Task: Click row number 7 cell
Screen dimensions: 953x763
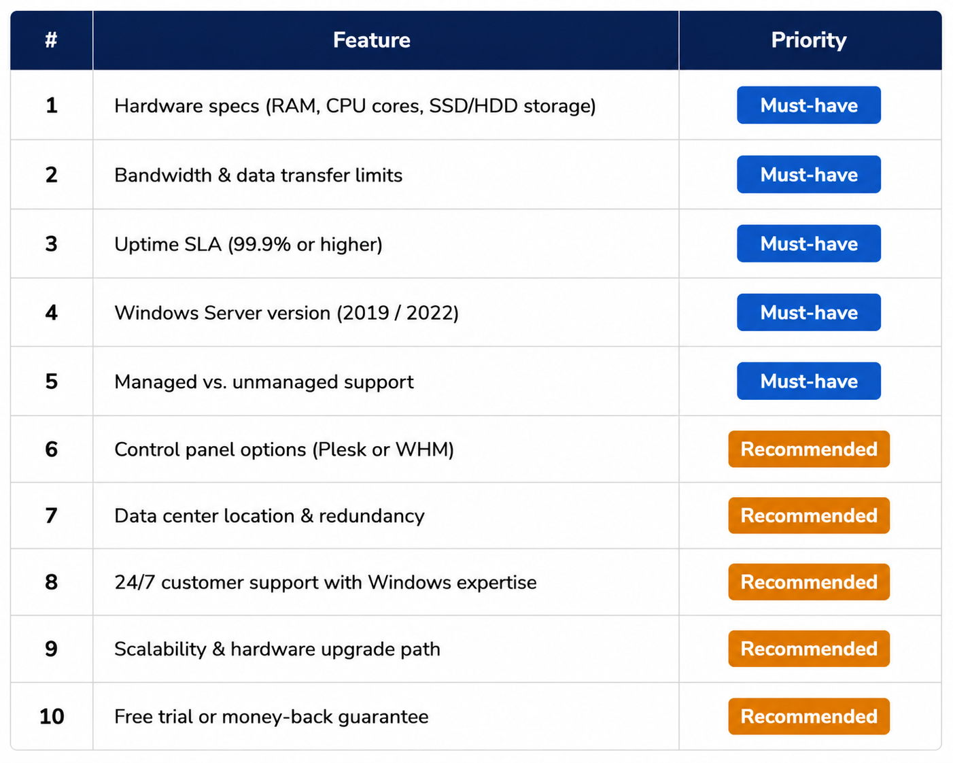Action: pos(52,515)
